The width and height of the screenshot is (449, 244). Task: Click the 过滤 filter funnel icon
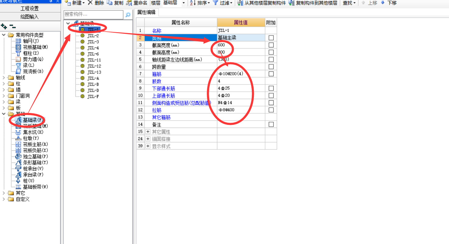(215, 3)
